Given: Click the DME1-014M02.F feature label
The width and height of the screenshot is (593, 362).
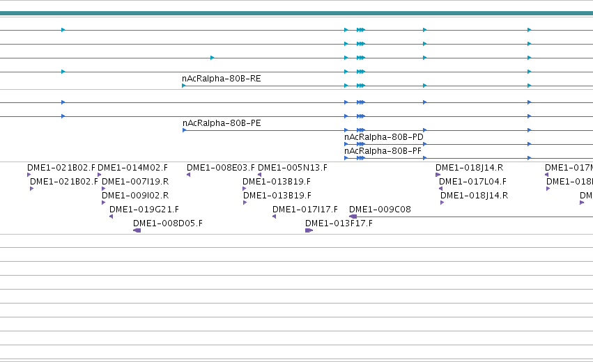Looking at the screenshot, I should click(132, 168).
